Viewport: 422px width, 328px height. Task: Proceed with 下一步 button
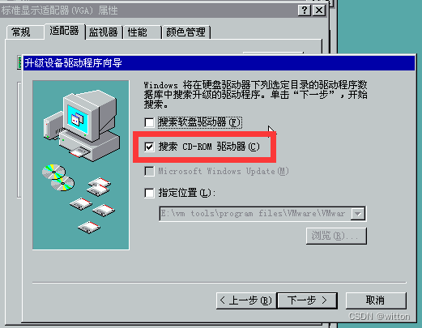click(307, 300)
